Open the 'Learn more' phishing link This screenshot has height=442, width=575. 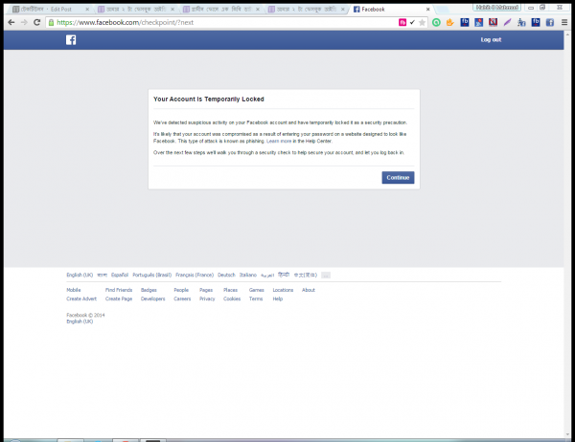click(279, 141)
